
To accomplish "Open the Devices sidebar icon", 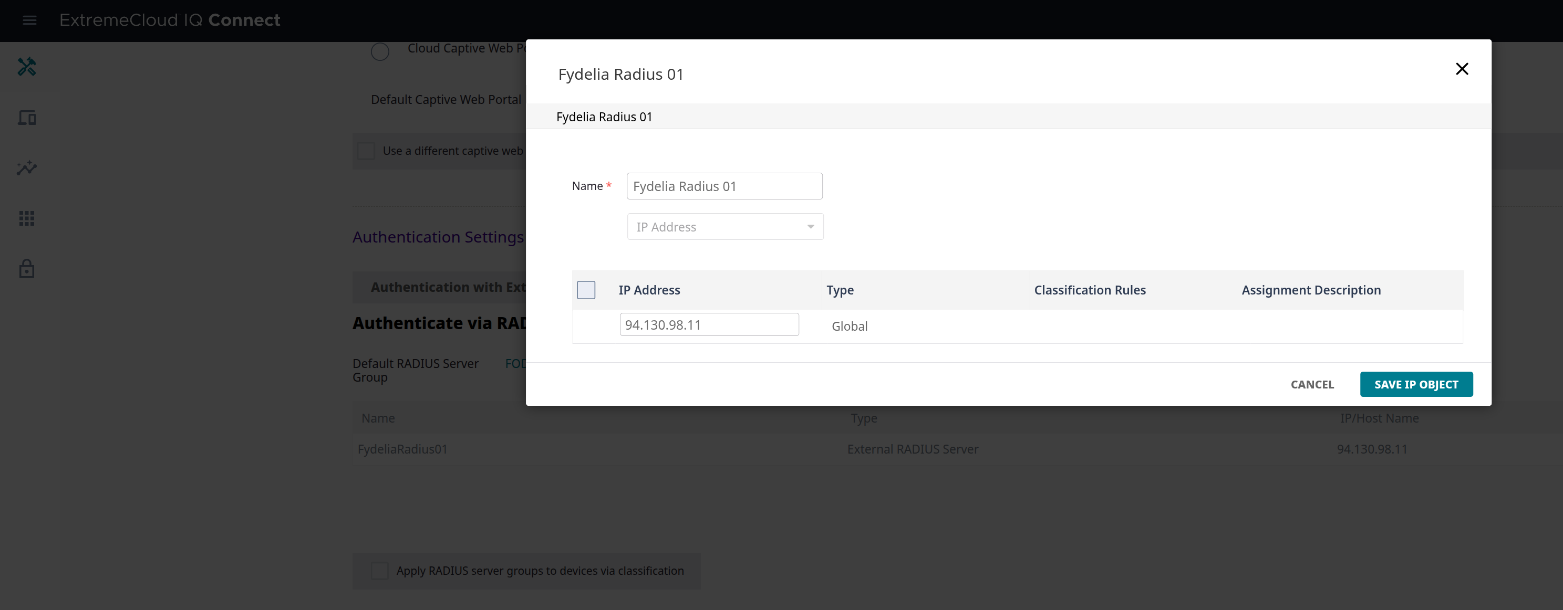I will pos(27,118).
